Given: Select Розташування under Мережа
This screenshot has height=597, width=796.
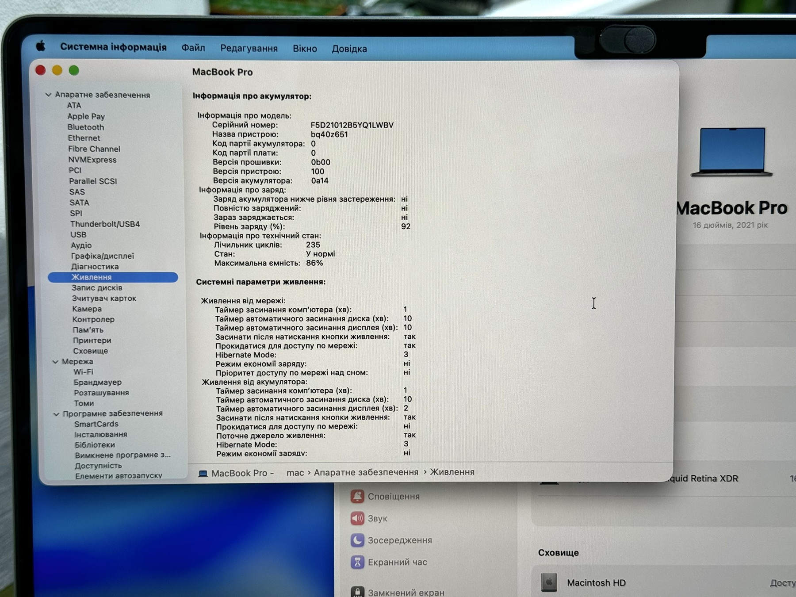Looking at the screenshot, I should (x=101, y=393).
